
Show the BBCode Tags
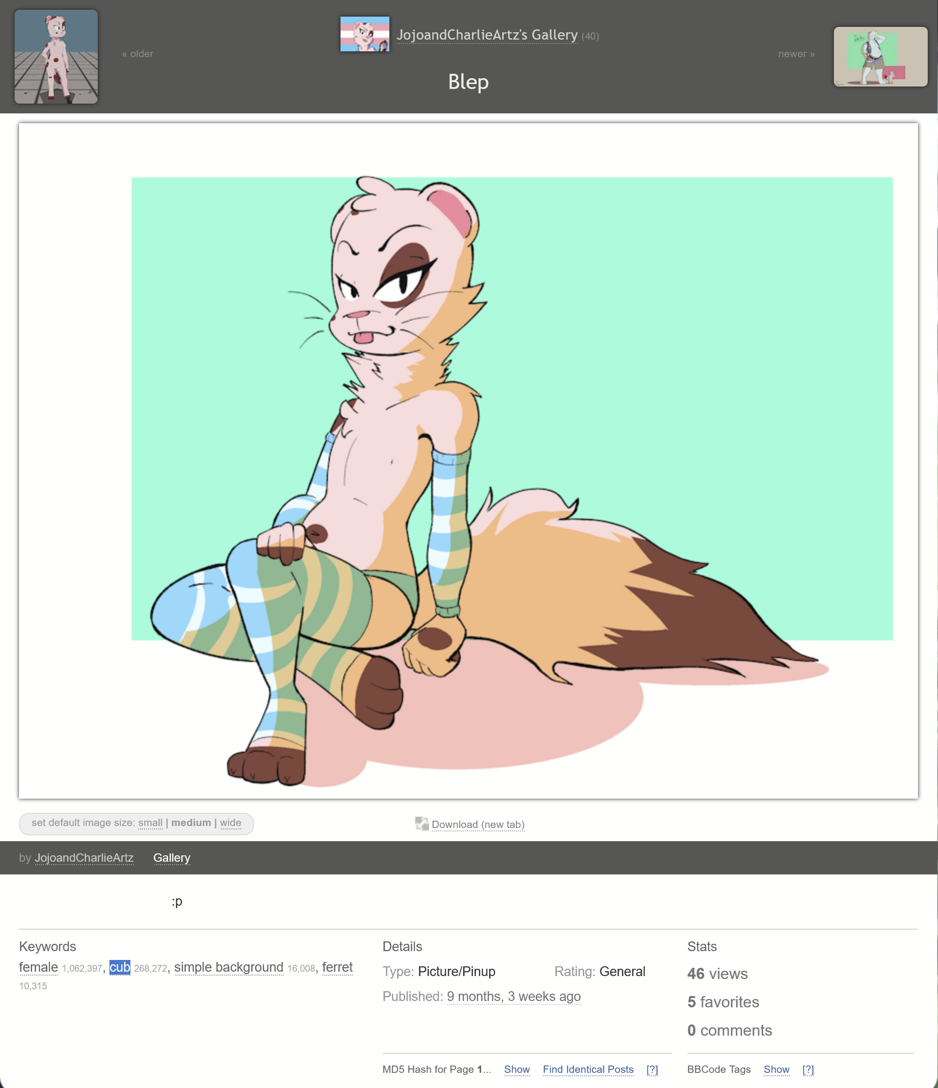(x=776, y=1069)
